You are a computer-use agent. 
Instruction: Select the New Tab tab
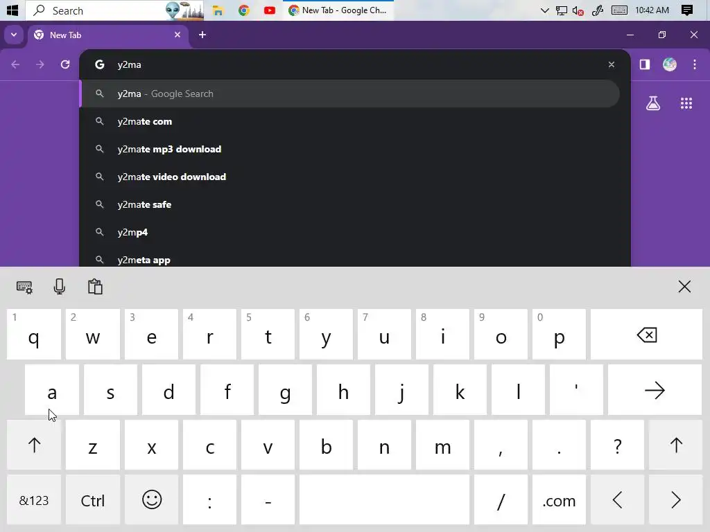tap(108, 36)
